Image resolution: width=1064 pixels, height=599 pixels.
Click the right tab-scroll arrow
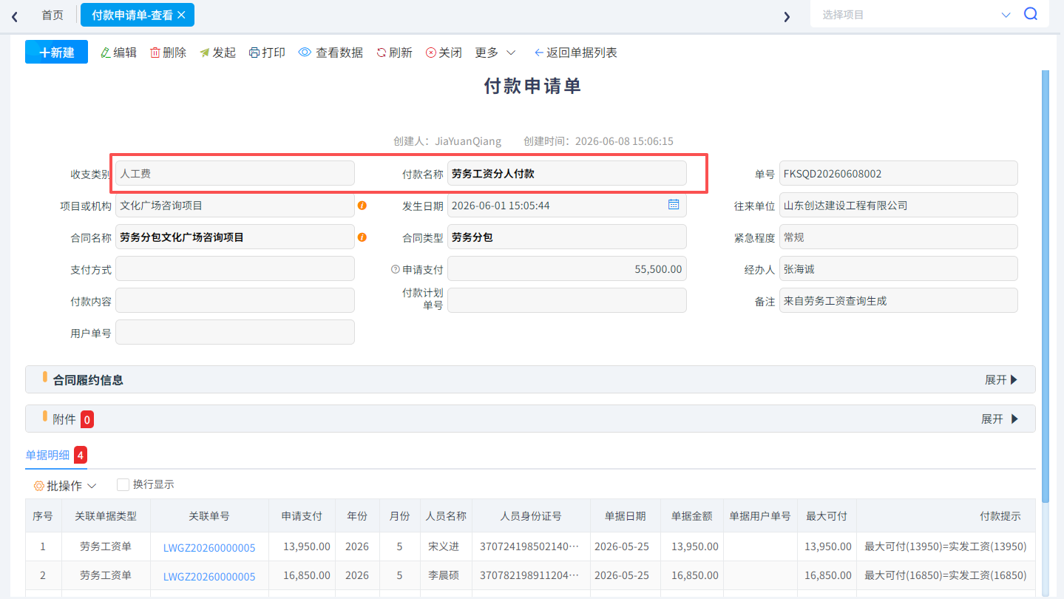(x=787, y=16)
